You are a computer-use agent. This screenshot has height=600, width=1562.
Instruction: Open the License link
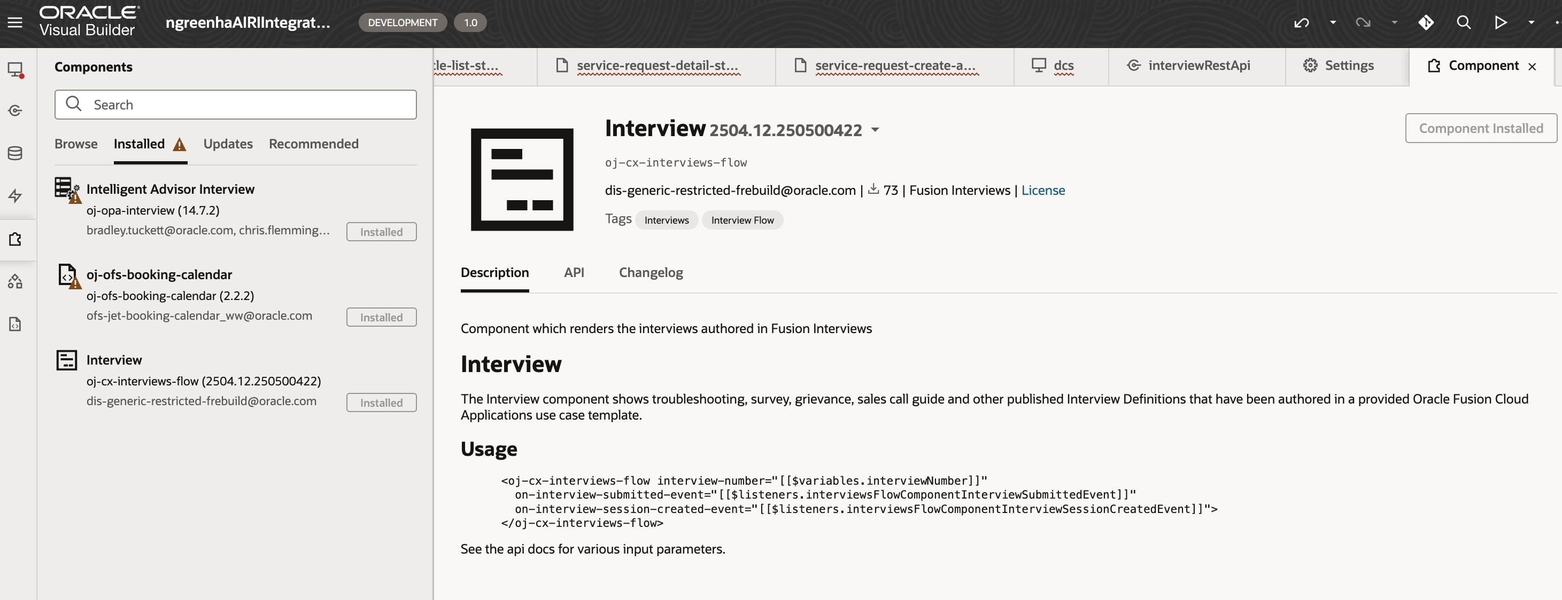pos(1043,190)
